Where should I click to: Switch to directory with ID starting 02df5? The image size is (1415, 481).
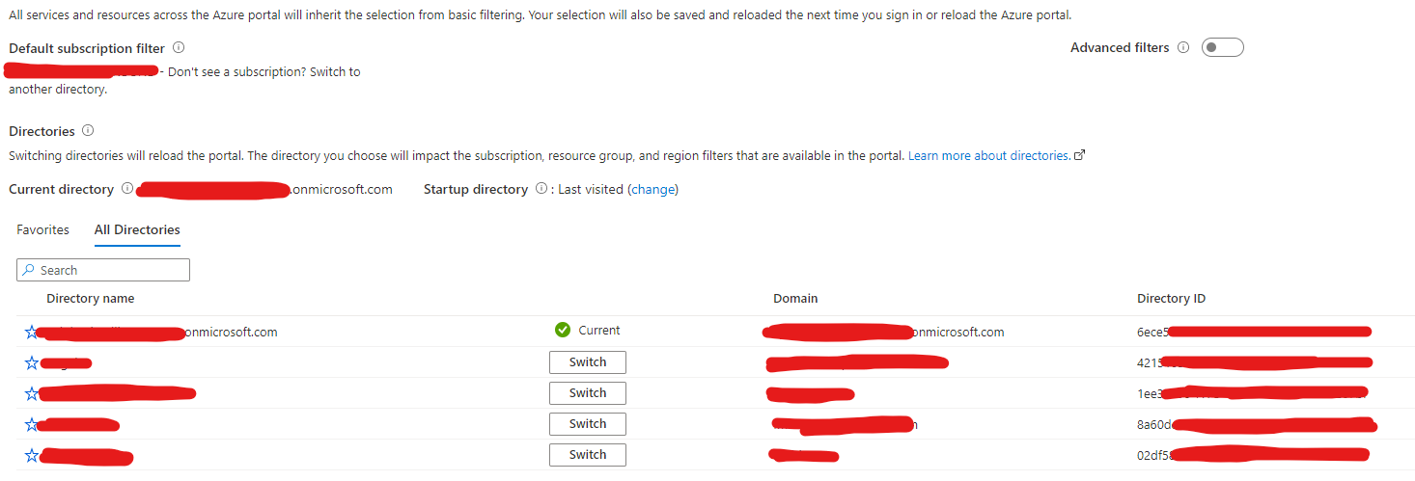click(x=588, y=455)
